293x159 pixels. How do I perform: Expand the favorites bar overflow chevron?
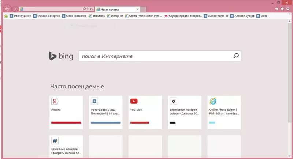tap(290, 14)
